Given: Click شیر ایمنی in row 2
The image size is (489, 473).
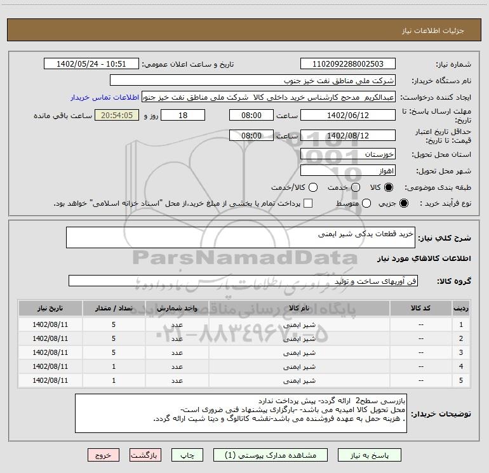Looking at the screenshot, I should click(x=299, y=338).
